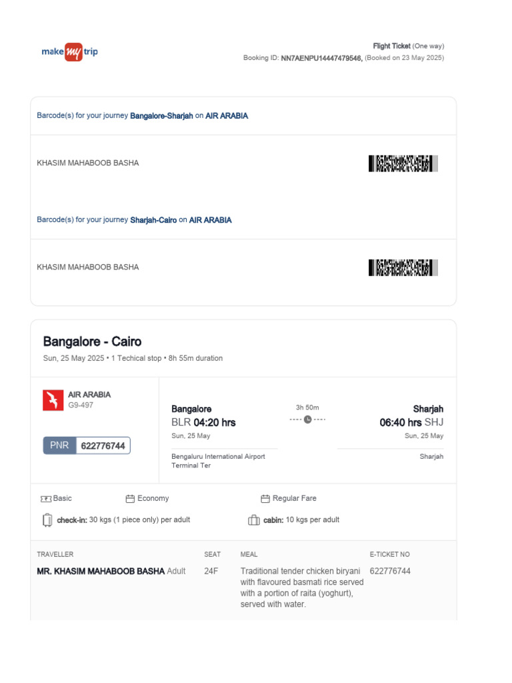Click the calendar icon beside Economy
The width and height of the screenshot is (512, 683).
130,499
